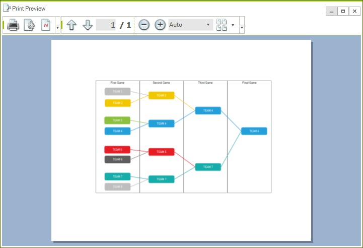Select teal TEAM 7 node in First Game

[118, 176]
